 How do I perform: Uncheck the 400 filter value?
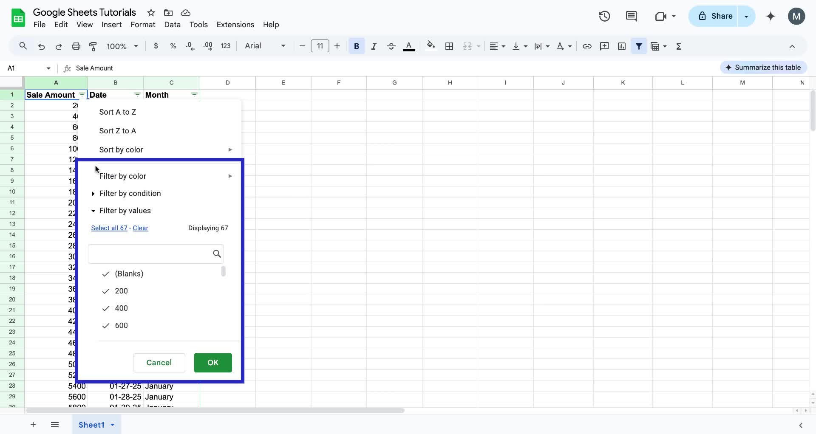tap(106, 308)
